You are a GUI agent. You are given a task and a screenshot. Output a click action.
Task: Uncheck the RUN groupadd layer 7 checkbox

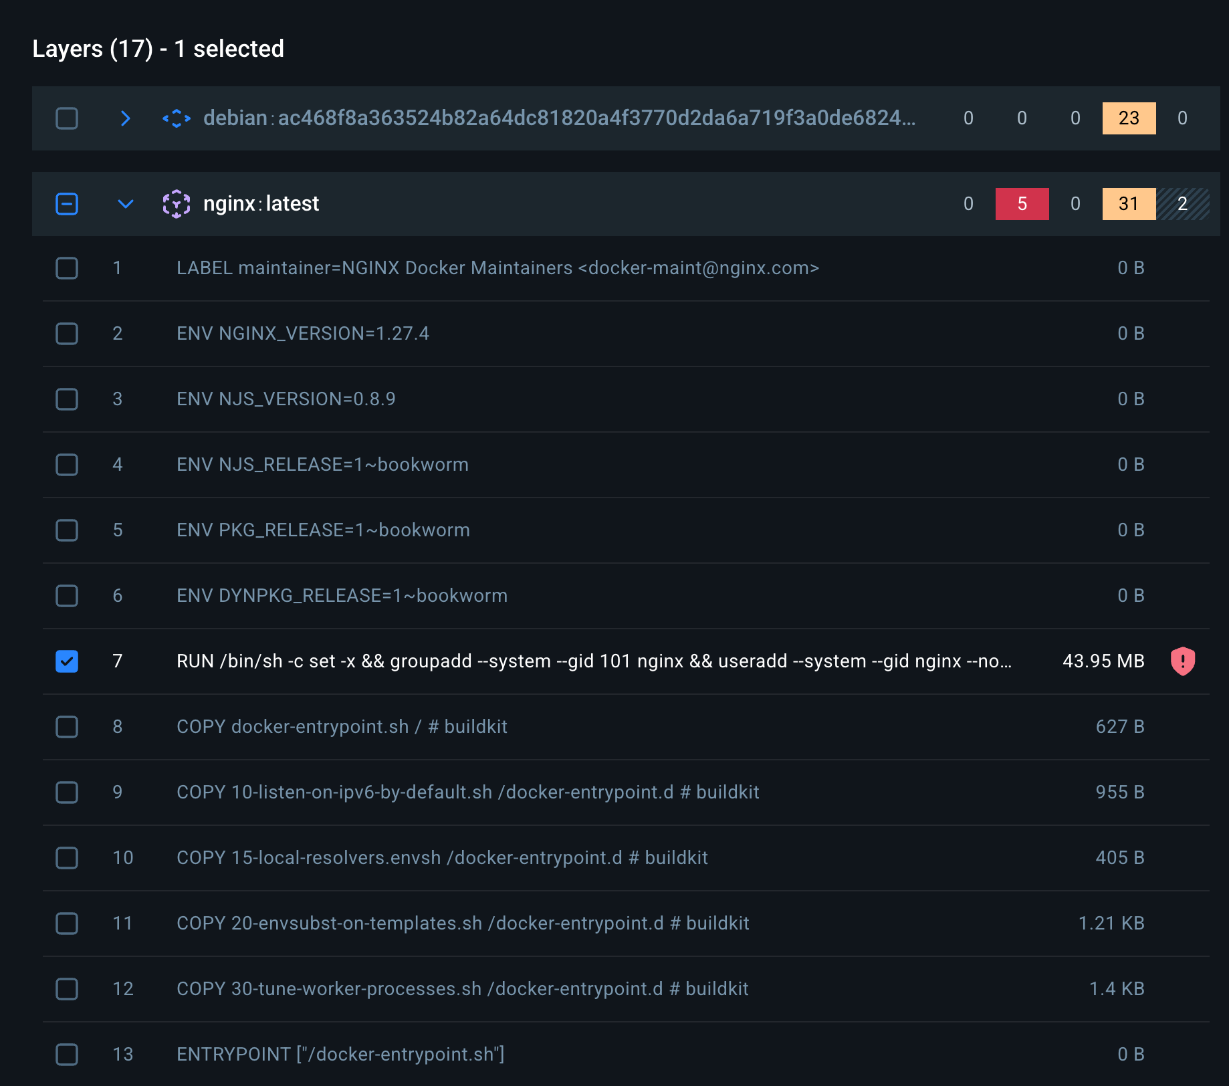point(67,661)
